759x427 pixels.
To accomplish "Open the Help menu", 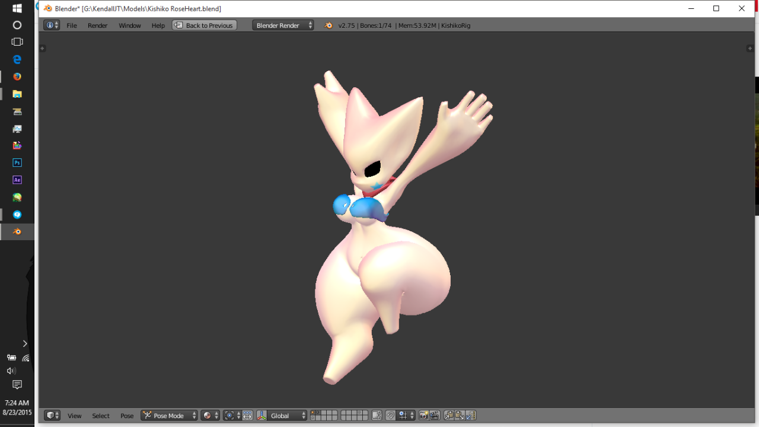I will click(158, 26).
